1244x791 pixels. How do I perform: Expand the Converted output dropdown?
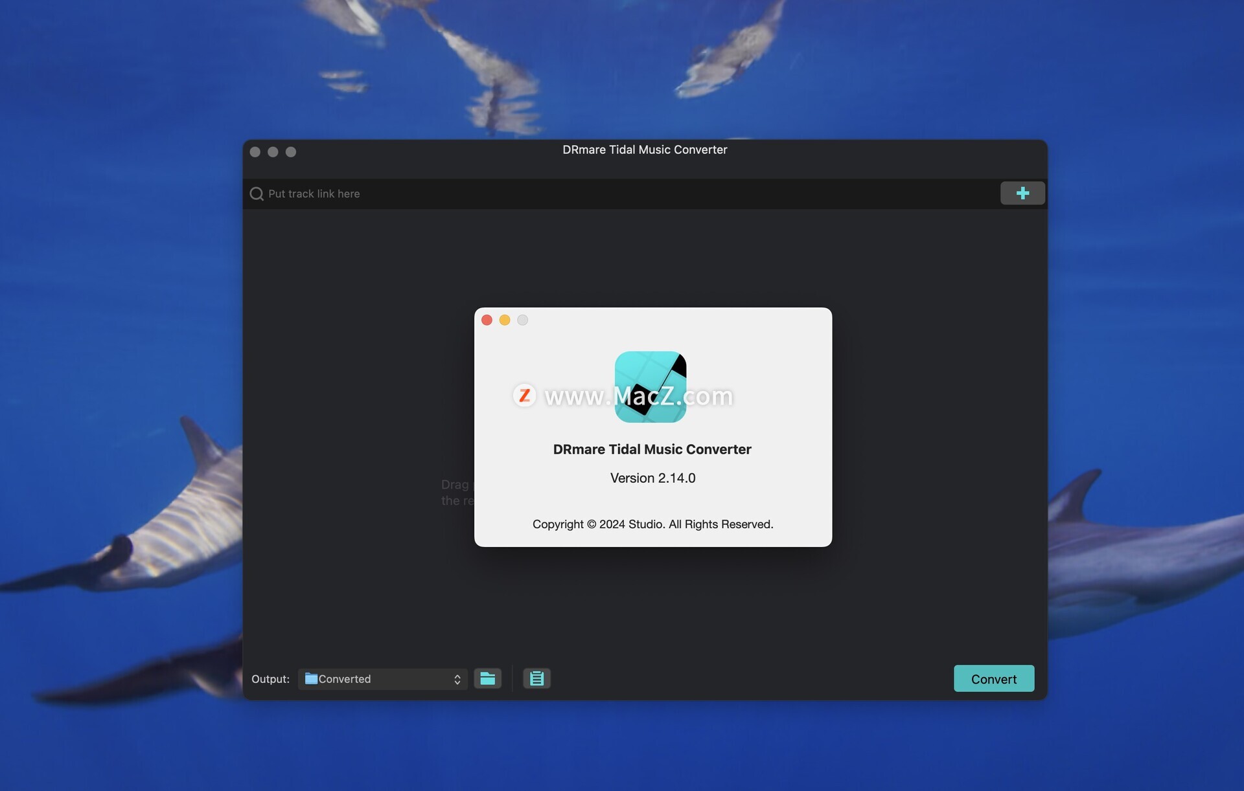[x=382, y=679]
